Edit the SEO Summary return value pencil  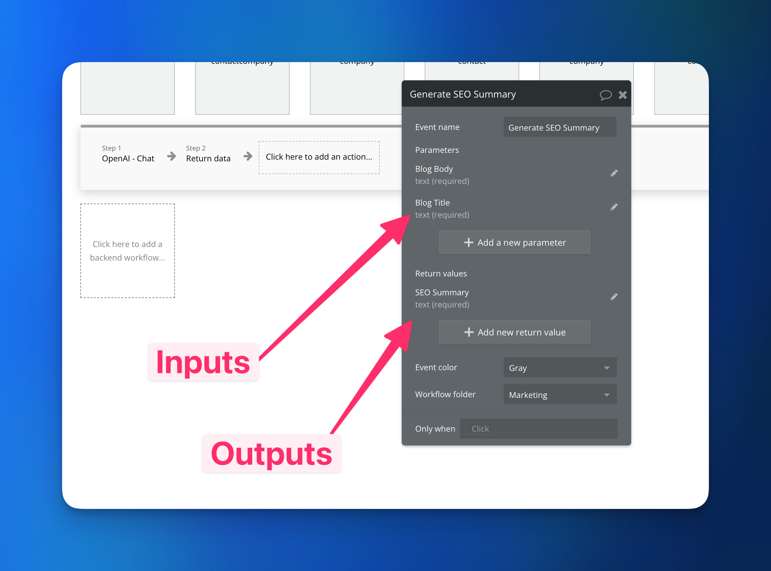[x=614, y=297]
